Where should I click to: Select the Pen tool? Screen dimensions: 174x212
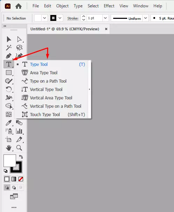[x=8, y=56]
